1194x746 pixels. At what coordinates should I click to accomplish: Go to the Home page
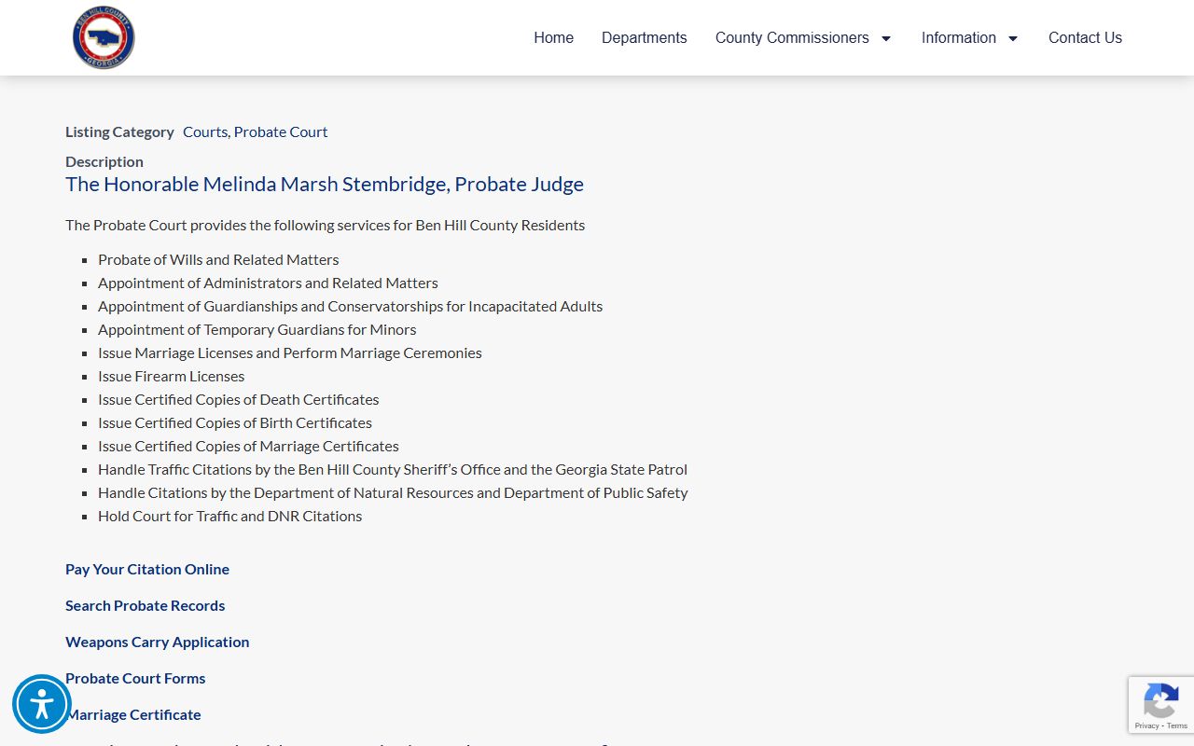[553, 37]
